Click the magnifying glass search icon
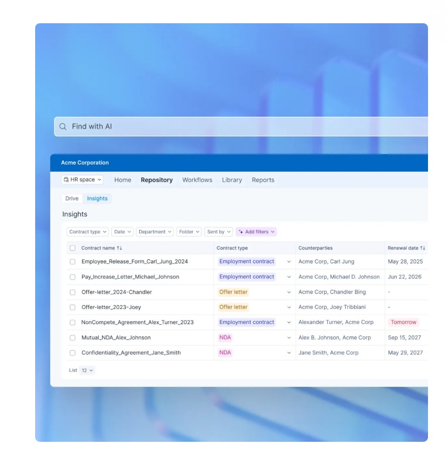This screenshot has height=466, width=447. [x=62, y=126]
